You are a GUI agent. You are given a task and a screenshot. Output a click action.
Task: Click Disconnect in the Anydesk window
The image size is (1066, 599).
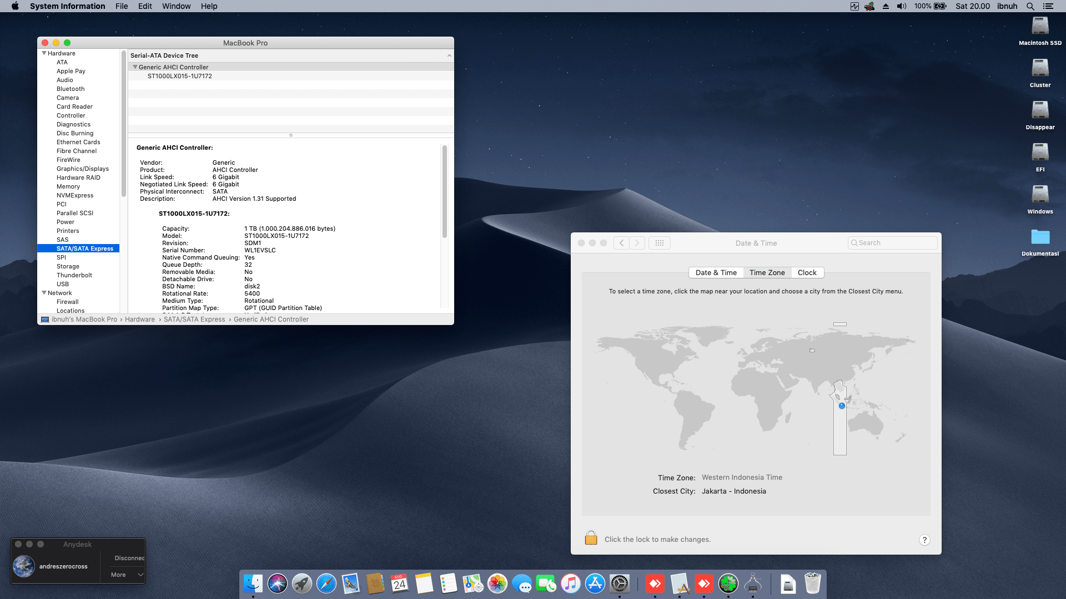129,558
